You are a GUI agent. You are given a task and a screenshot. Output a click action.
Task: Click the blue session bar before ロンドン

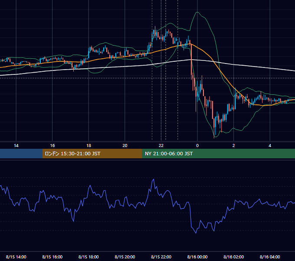(x=21, y=154)
